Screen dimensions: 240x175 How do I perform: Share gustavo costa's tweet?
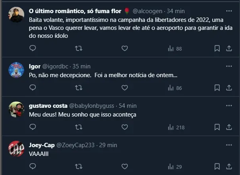pyautogui.click(x=229, y=127)
